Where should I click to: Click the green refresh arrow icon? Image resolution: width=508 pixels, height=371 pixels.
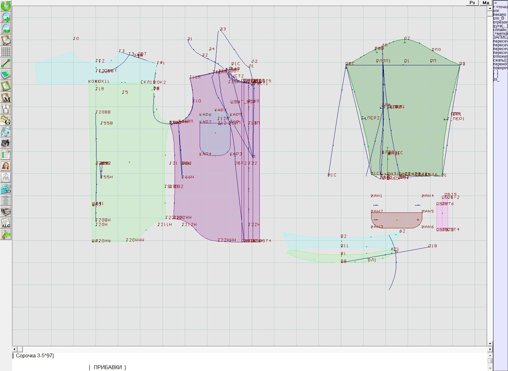coord(6,6)
